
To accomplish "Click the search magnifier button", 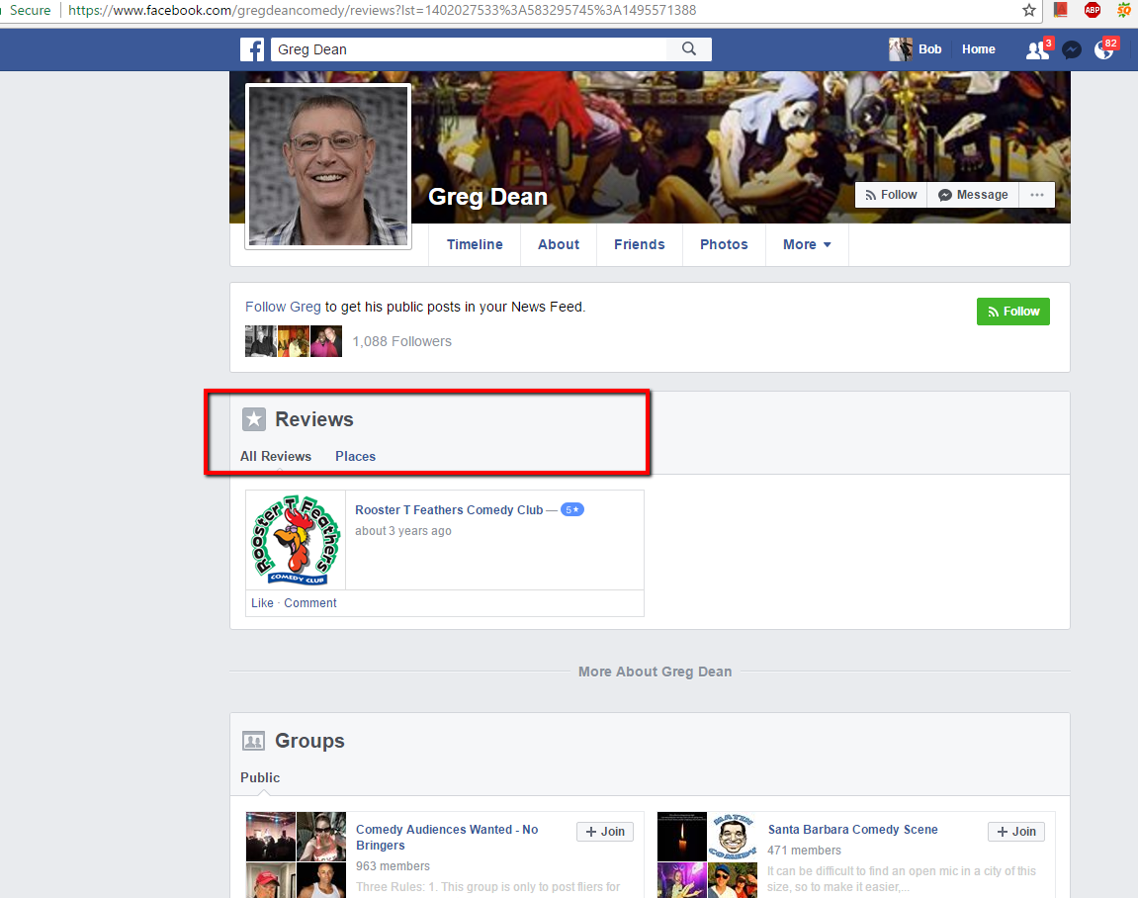I will tap(689, 48).
